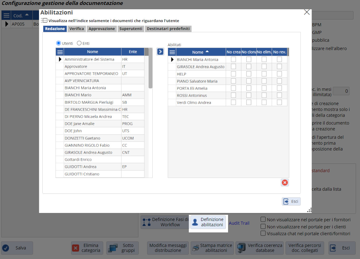Click the dialog resize grip icon
The width and height of the screenshot is (360, 259).
(x=309, y=210)
